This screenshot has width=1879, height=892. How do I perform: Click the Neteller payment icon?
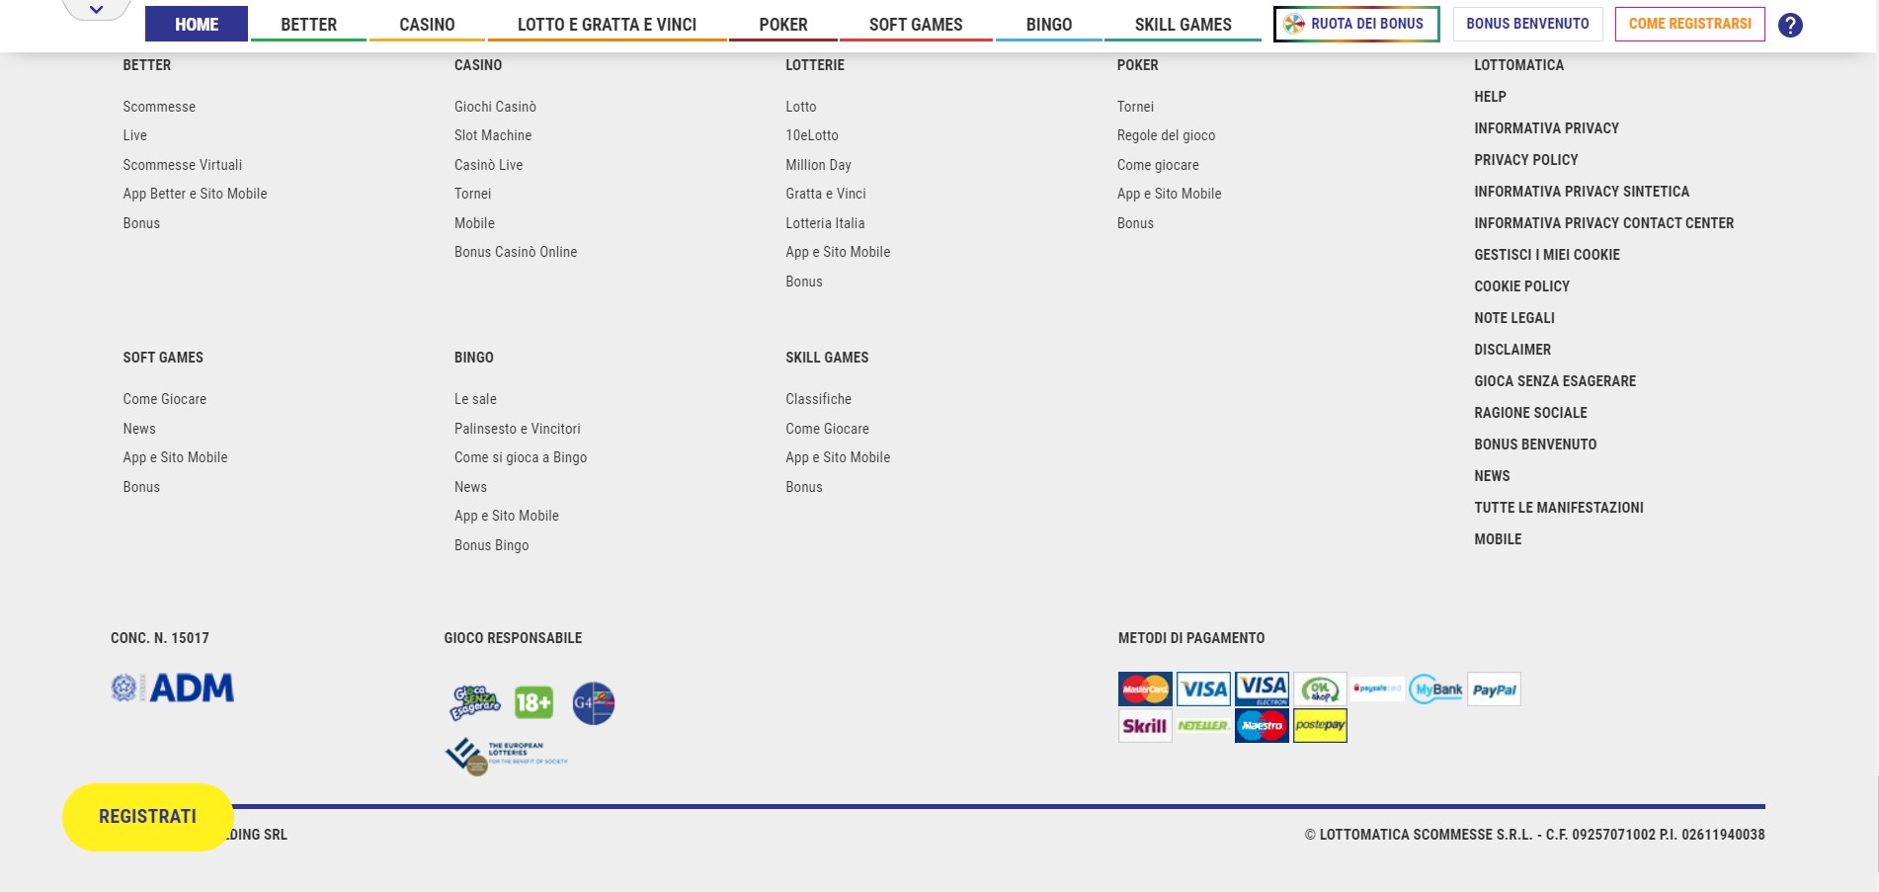(1203, 725)
